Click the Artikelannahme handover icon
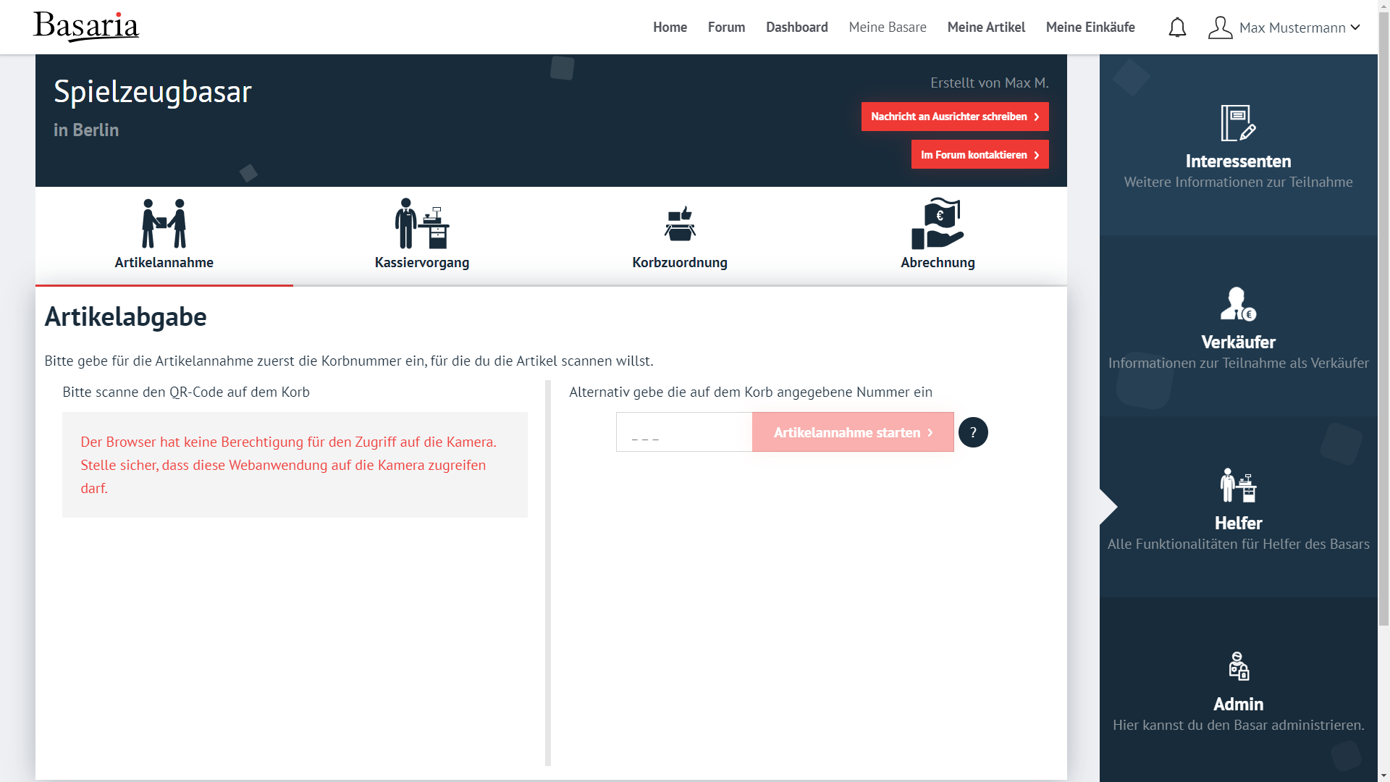Image resolution: width=1390 pixels, height=782 pixels. [x=164, y=223]
